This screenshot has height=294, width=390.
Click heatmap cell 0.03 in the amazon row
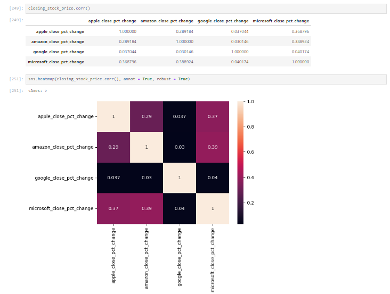[x=180, y=147]
